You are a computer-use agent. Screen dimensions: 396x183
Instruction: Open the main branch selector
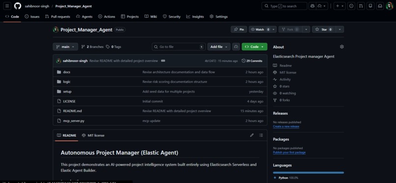click(x=65, y=47)
